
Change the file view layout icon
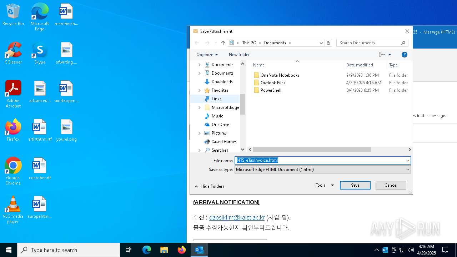tap(382, 55)
